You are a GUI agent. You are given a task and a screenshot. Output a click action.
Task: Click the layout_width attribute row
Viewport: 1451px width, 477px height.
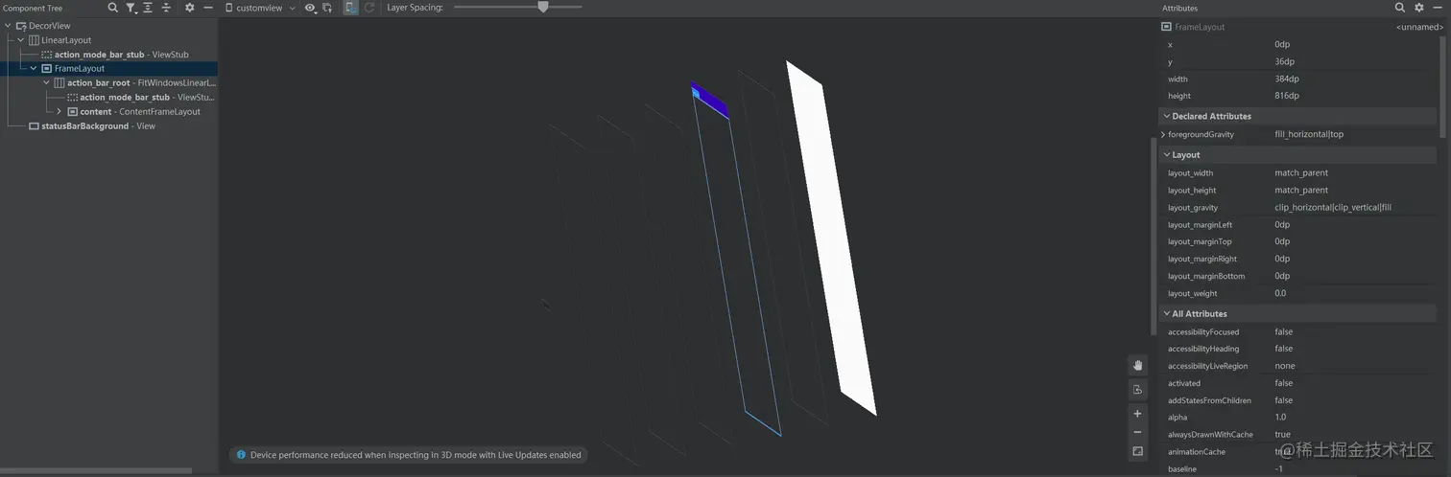coord(1297,173)
